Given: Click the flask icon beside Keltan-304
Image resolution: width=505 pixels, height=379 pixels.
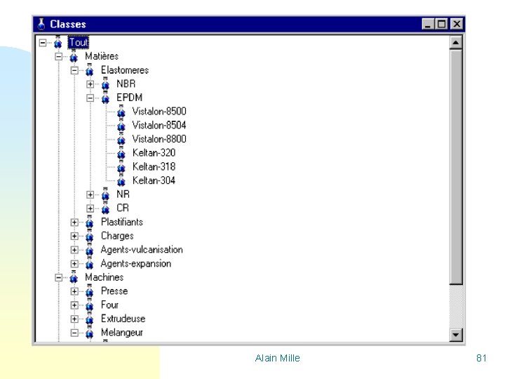Looking at the screenshot, I should pos(121,181).
